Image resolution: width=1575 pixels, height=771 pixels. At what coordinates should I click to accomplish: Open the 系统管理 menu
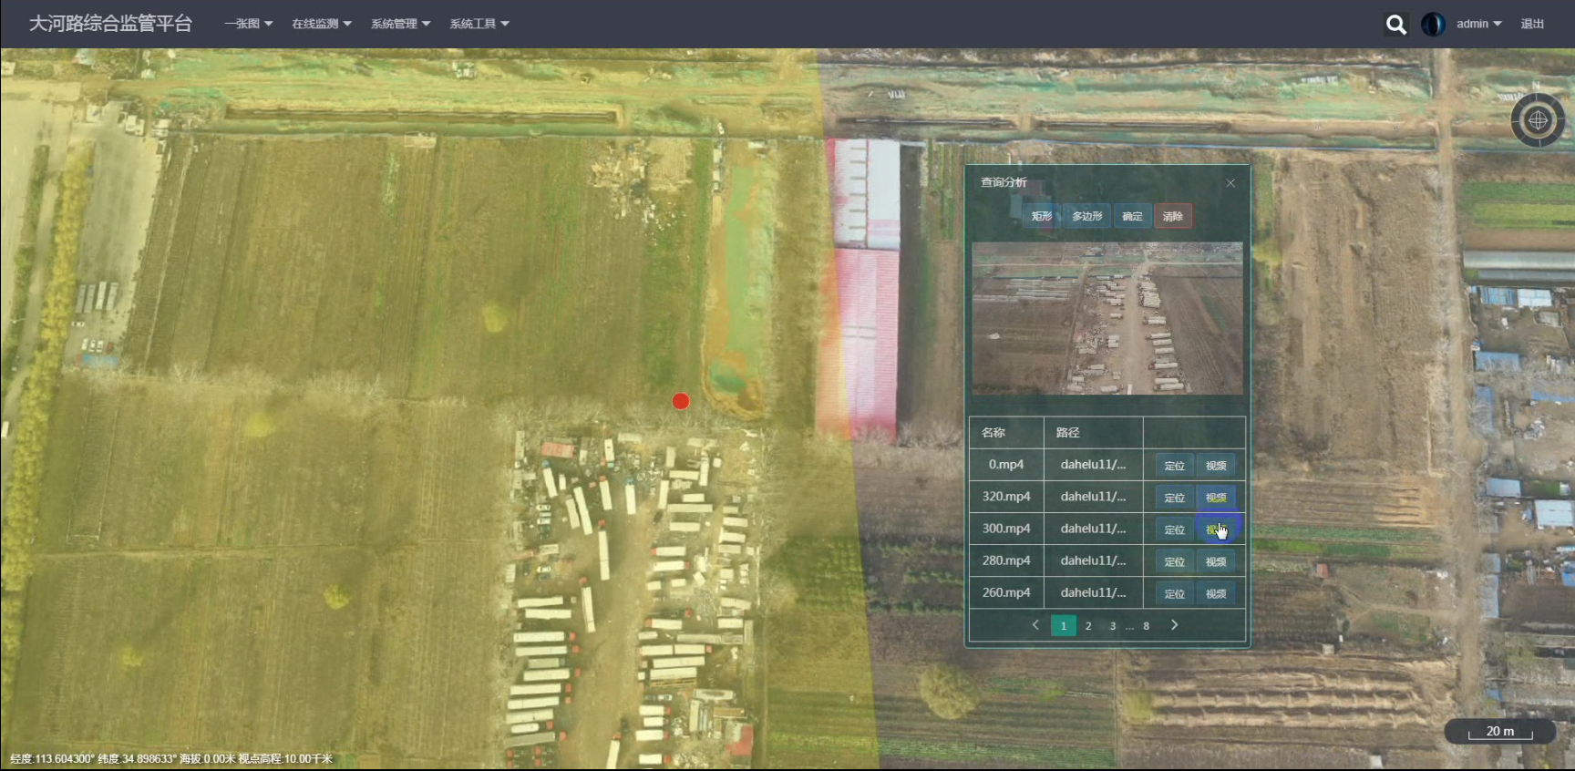pyautogui.click(x=400, y=24)
